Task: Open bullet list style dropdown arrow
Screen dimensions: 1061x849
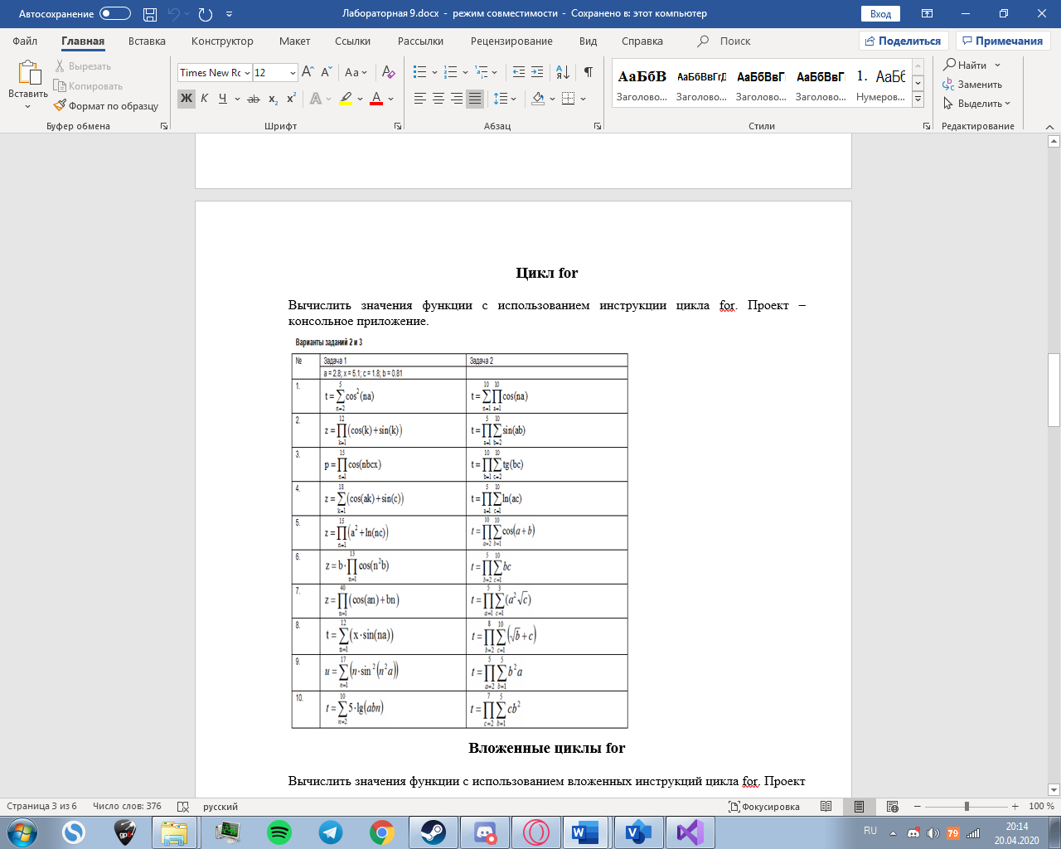Action: (434, 73)
